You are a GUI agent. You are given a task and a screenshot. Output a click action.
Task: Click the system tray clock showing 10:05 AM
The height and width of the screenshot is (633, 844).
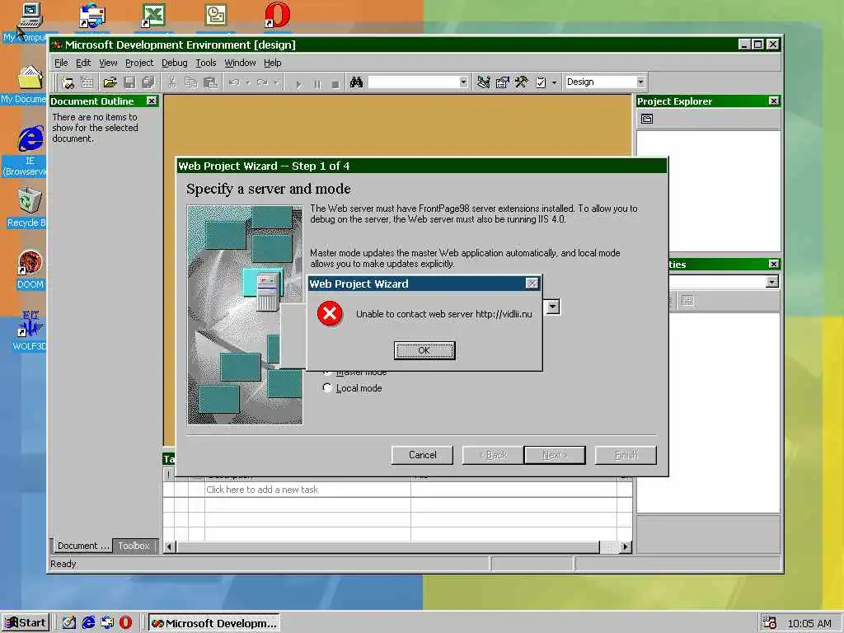pyautogui.click(x=809, y=623)
